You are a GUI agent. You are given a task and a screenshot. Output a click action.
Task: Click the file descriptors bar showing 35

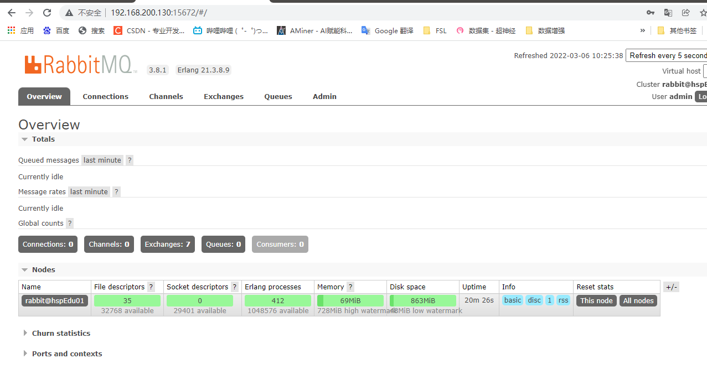(127, 300)
